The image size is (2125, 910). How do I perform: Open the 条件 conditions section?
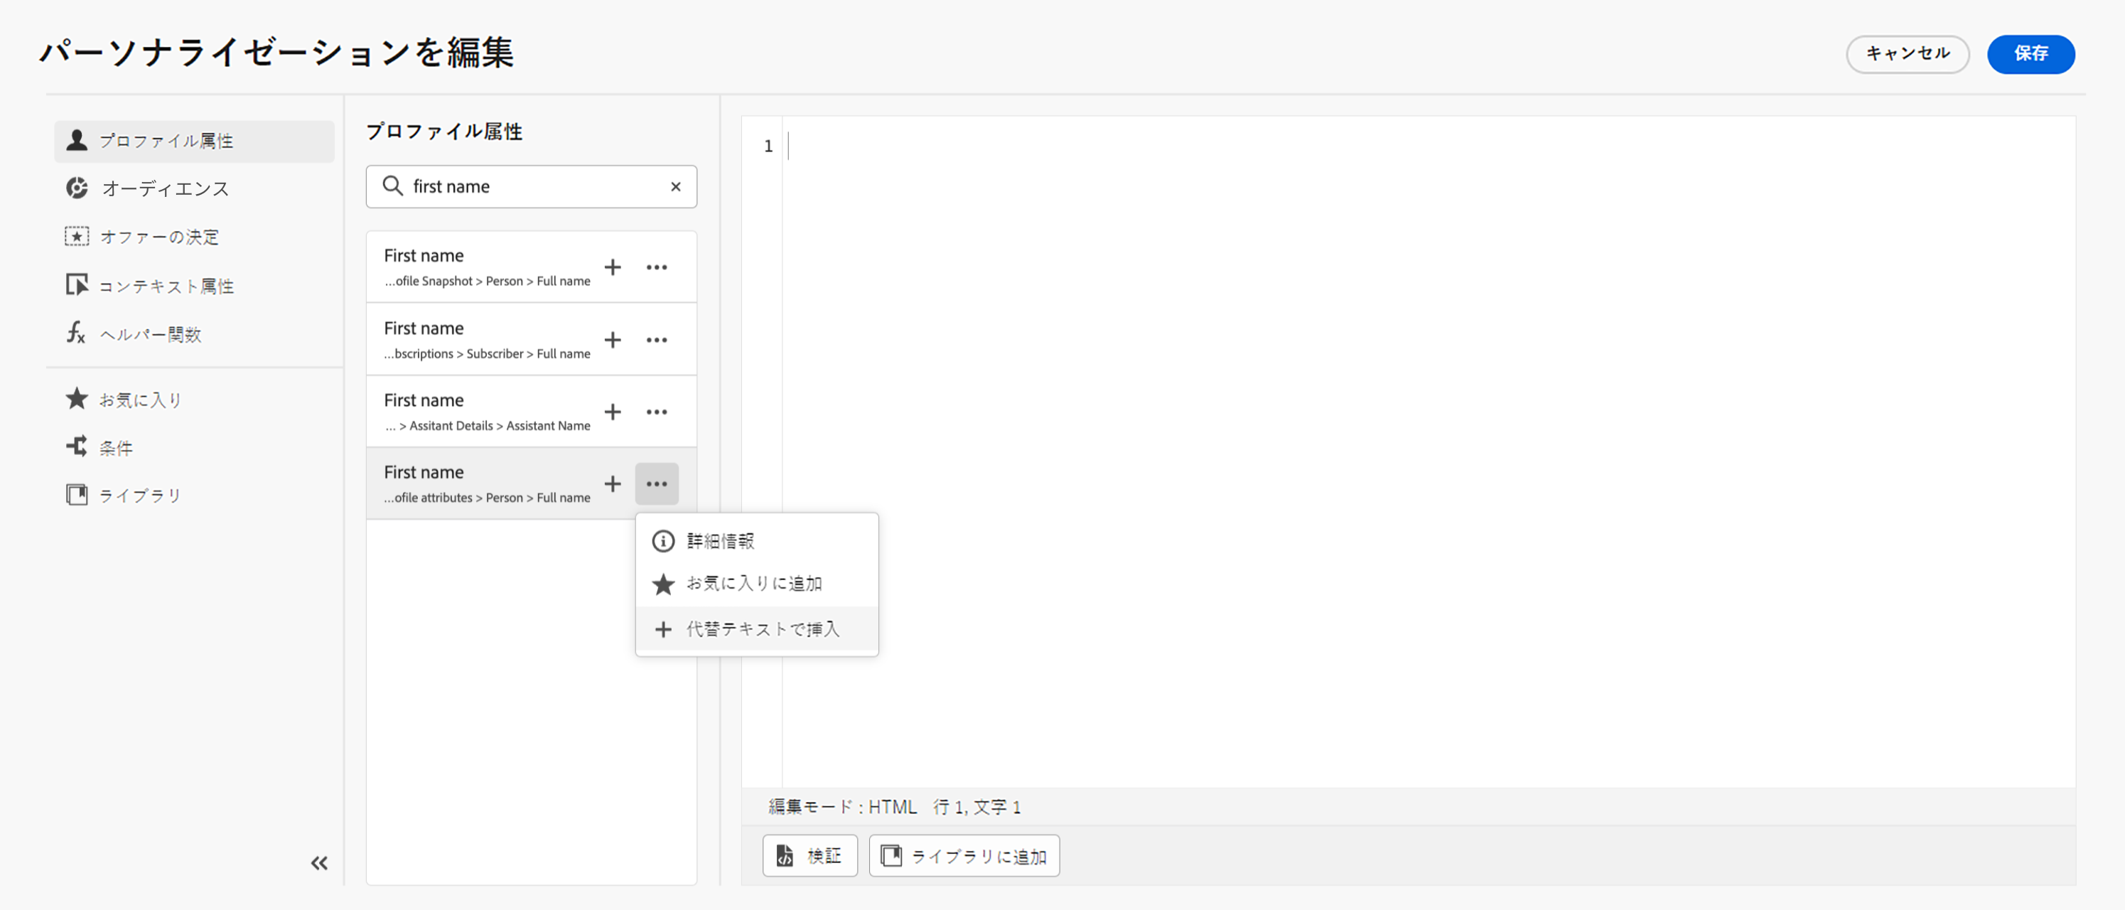pyautogui.click(x=115, y=448)
